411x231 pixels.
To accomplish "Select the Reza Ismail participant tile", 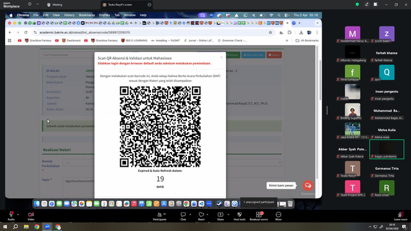I will (x=387, y=188).
